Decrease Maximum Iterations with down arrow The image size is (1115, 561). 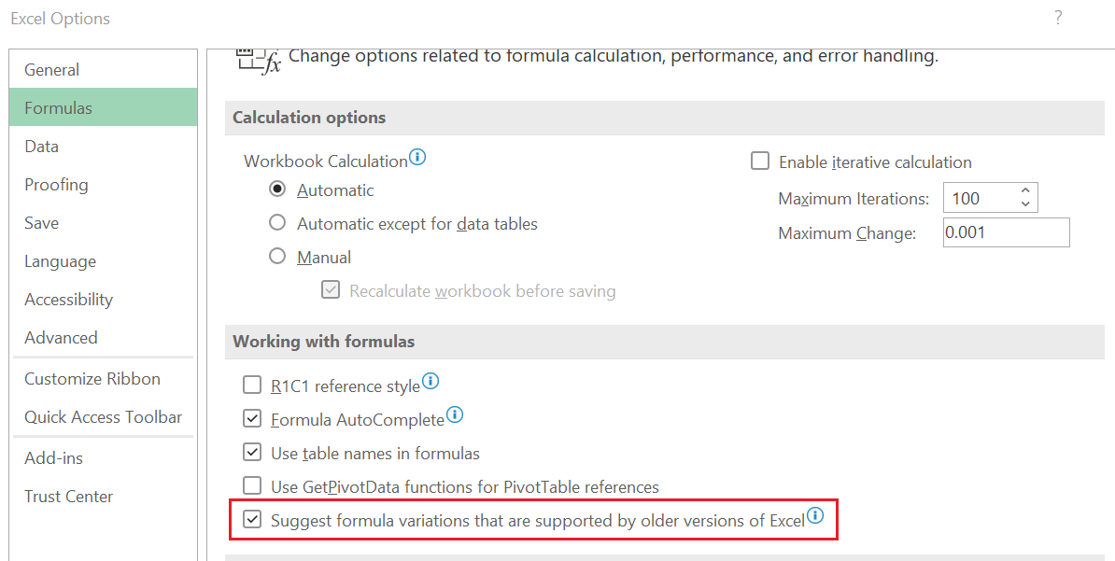[x=1025, y=203]
